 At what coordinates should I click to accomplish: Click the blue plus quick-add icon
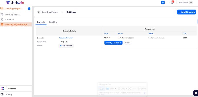pos(163,2)
